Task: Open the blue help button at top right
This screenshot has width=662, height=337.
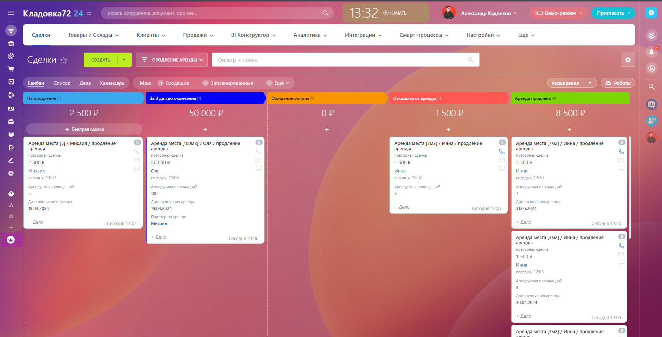Action: (651, 13)
